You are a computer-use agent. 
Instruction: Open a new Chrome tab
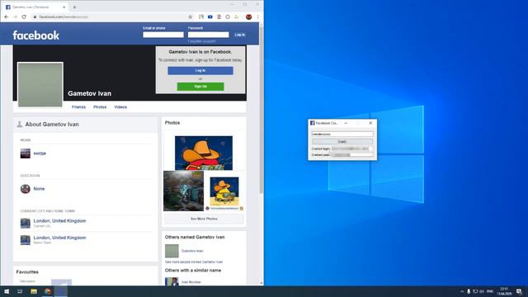point(74,7)
